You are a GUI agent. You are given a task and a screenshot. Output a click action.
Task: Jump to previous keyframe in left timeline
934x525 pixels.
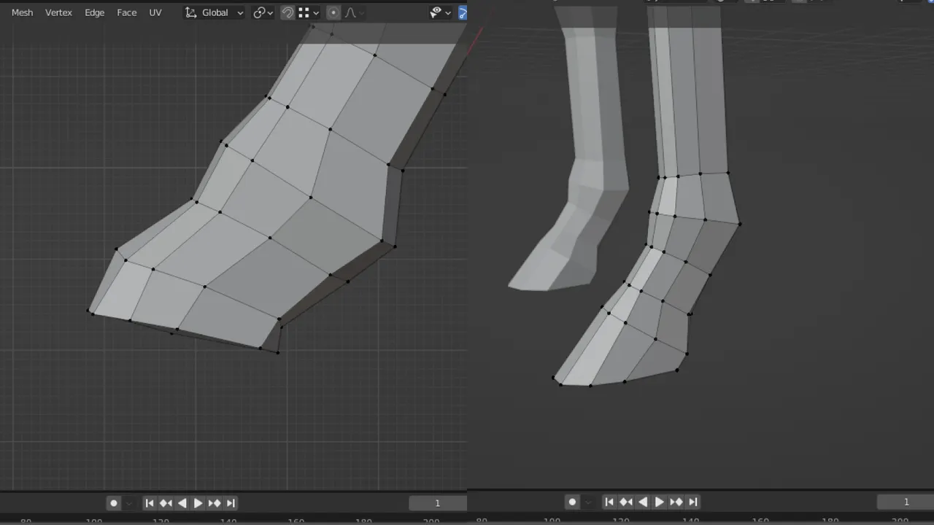coord(166,503)
